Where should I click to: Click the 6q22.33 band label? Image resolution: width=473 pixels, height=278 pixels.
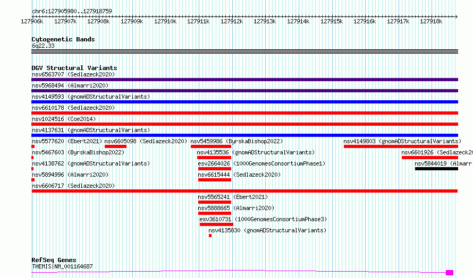pyautogui.click(x=43, y=46)
